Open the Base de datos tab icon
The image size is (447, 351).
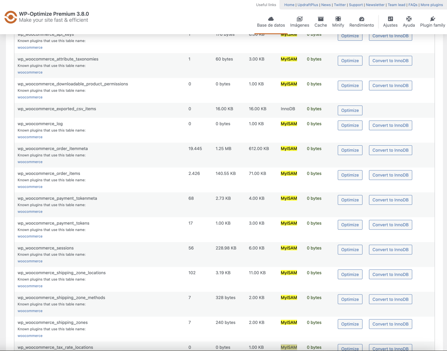coord(271,19)
